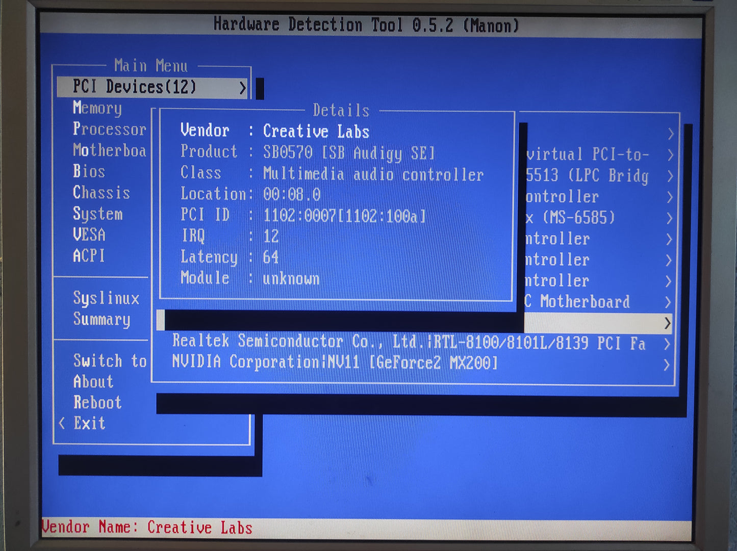The width and height of the screenshot is (737, 551).
Task: Select the Bios menu entry
Action: point(89,171)
